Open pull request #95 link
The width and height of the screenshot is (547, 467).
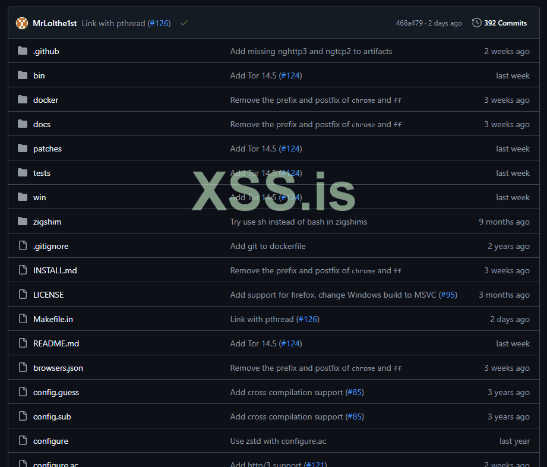click(x=448, y=295)
